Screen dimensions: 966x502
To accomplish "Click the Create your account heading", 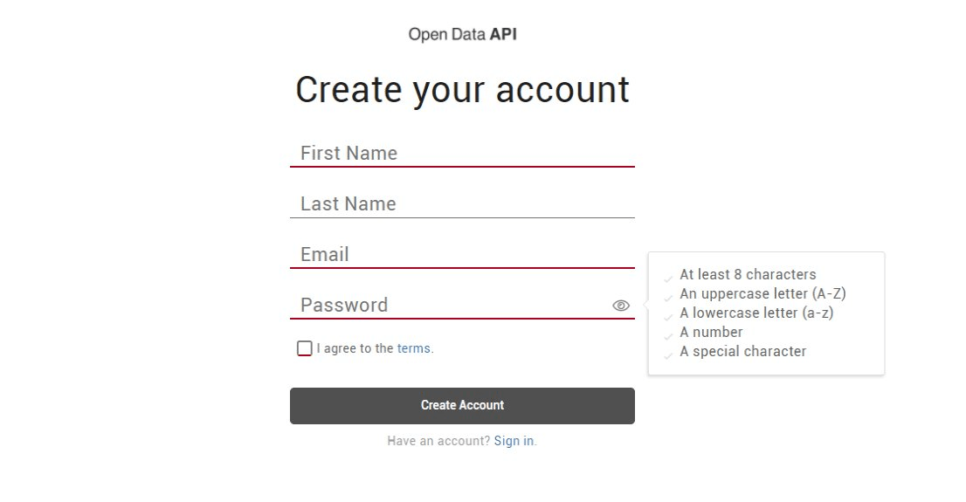I will (x=462, y=90).
